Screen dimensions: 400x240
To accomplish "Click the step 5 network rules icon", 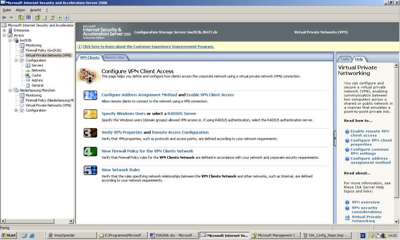I will [x=90, y=170].
